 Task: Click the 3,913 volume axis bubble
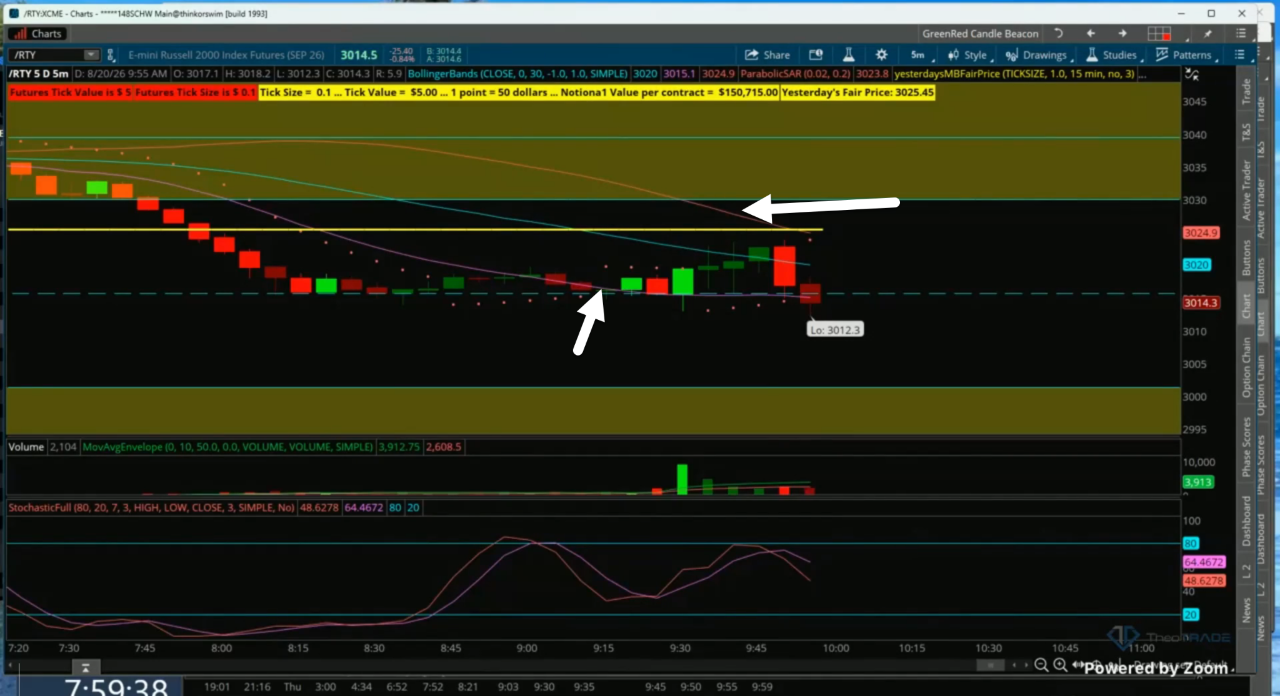tap(1198, 482)
